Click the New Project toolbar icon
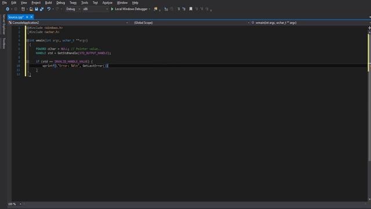371x209 pixels. [23, 9]
